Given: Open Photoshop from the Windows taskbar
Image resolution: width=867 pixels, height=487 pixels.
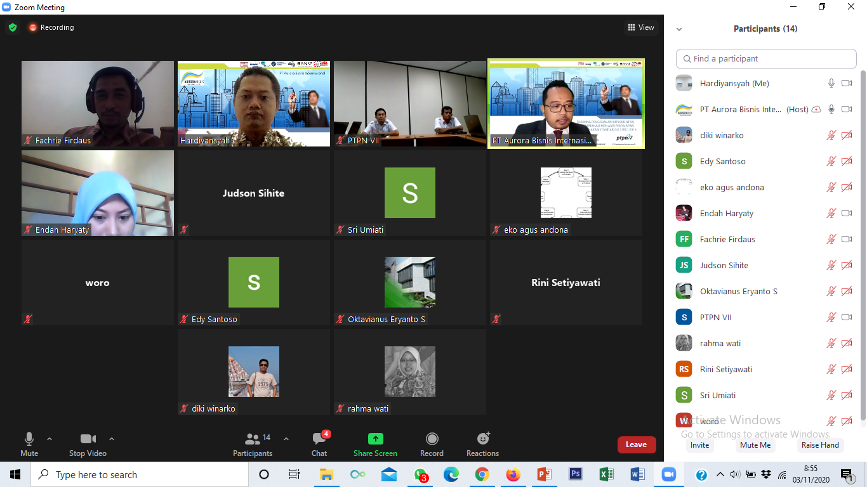Looking at the screenshot, I should (x=576, y=474).
